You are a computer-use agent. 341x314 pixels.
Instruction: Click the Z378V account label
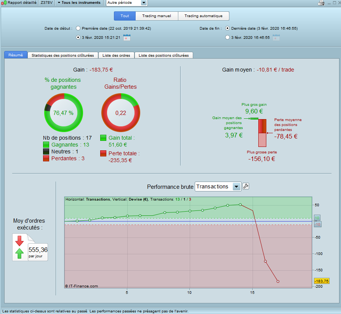[46, 3]
